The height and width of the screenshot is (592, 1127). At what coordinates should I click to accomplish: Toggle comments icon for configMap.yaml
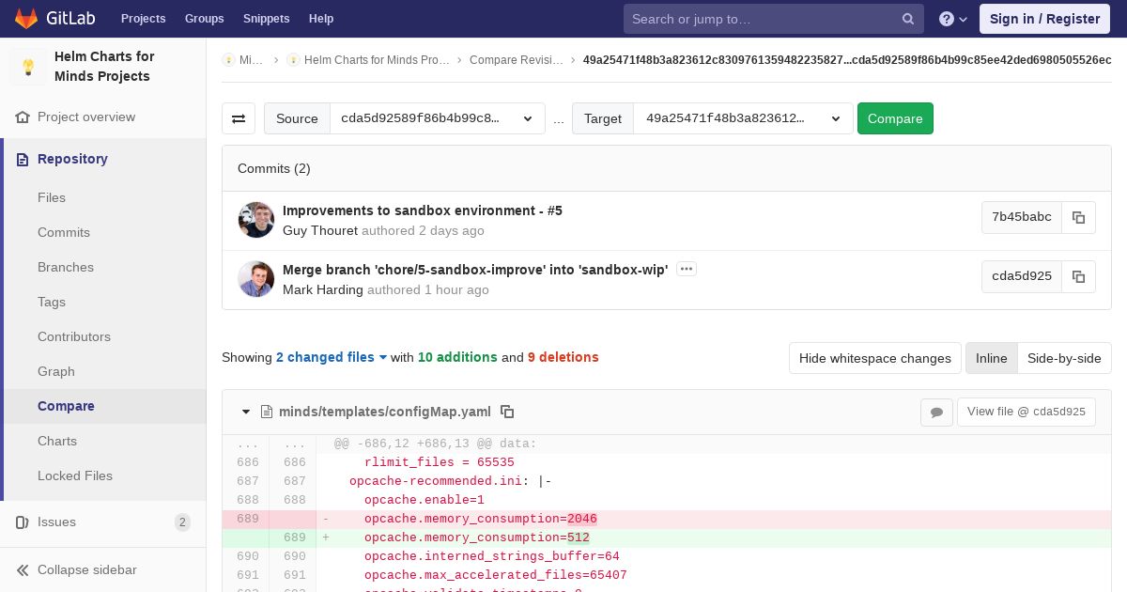936,412
